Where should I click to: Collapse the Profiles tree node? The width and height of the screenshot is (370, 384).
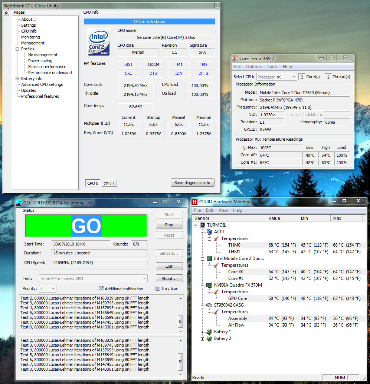pos(17,49)
